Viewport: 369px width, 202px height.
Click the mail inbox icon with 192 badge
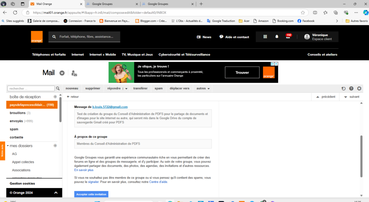tap(288, 37)
